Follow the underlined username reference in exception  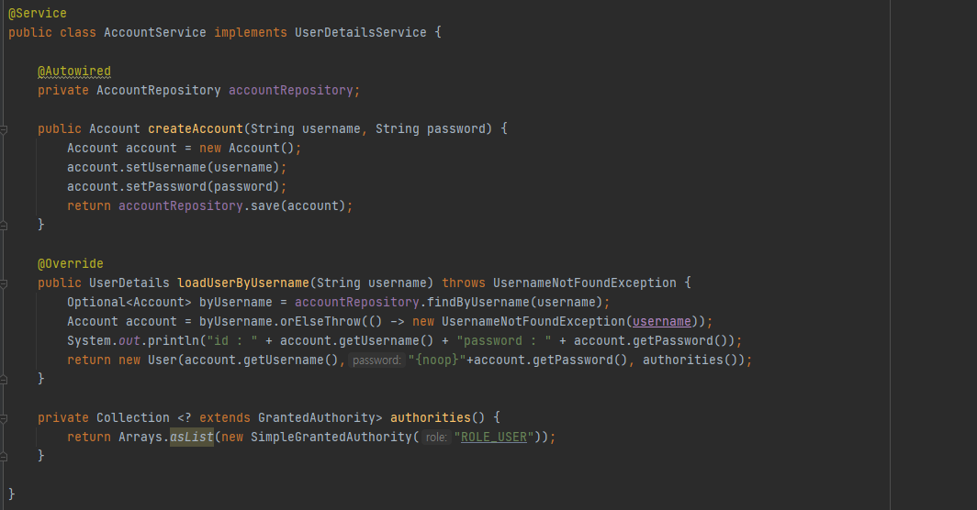[662, 321]
